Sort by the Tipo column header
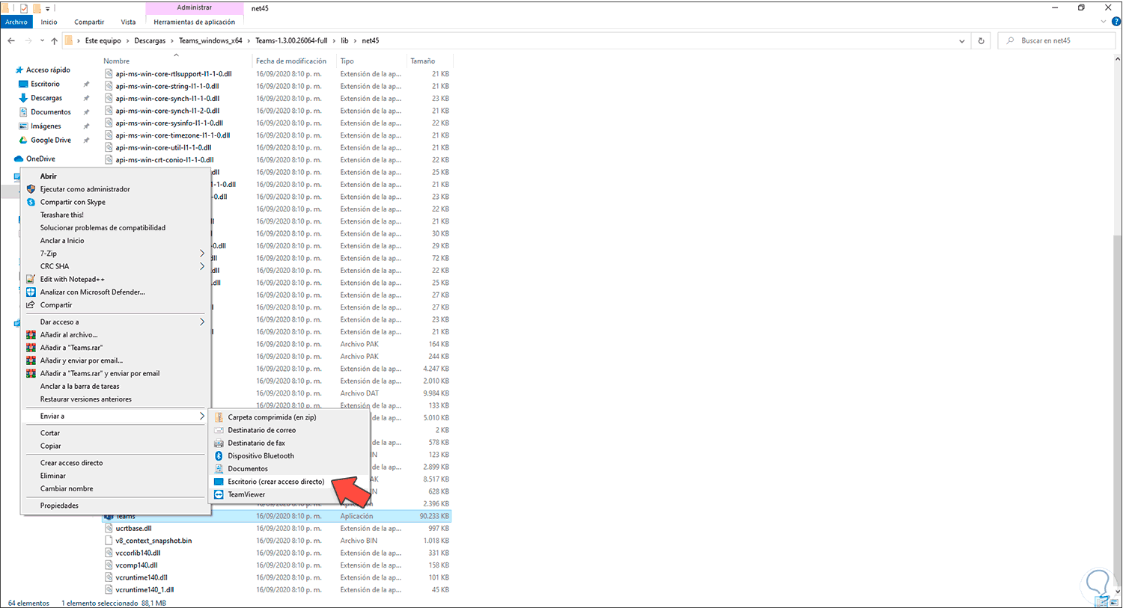 point(347,61)
